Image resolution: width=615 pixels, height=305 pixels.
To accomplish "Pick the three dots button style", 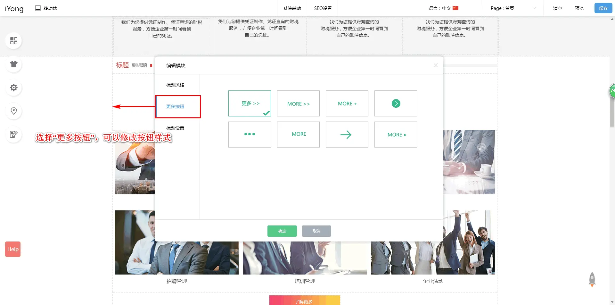I will pos(250,134).
